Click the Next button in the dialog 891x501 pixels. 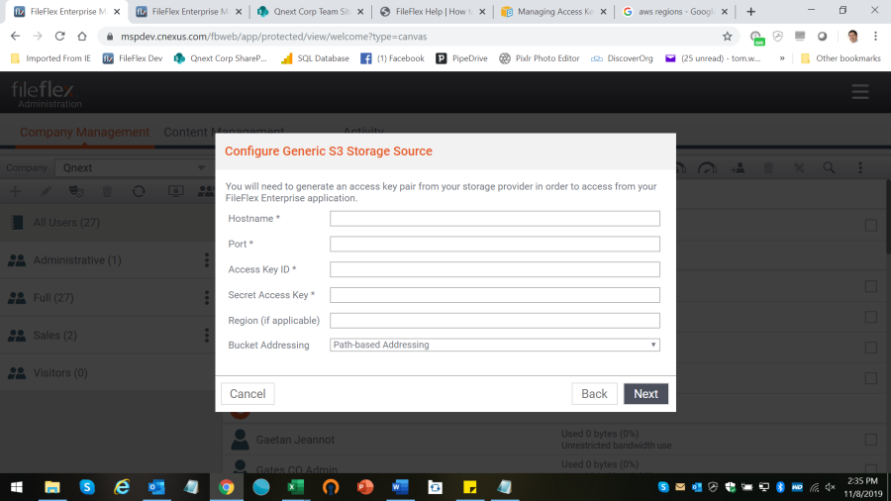(645, 394)
